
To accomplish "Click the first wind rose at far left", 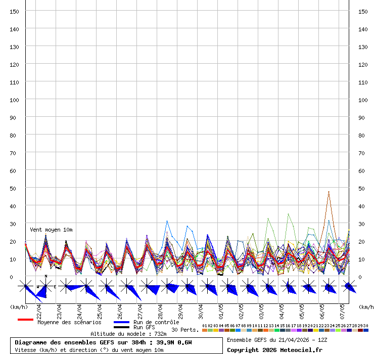I will 26,287.
